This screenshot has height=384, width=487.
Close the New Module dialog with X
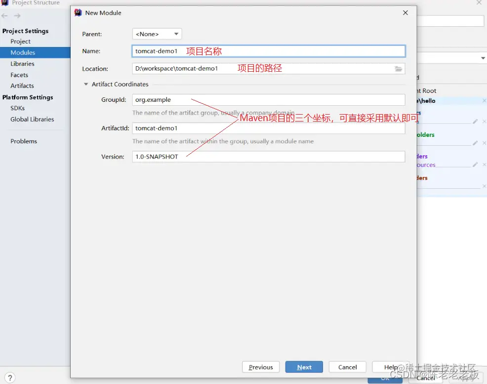pyautogui.click(x=406, y=13)
